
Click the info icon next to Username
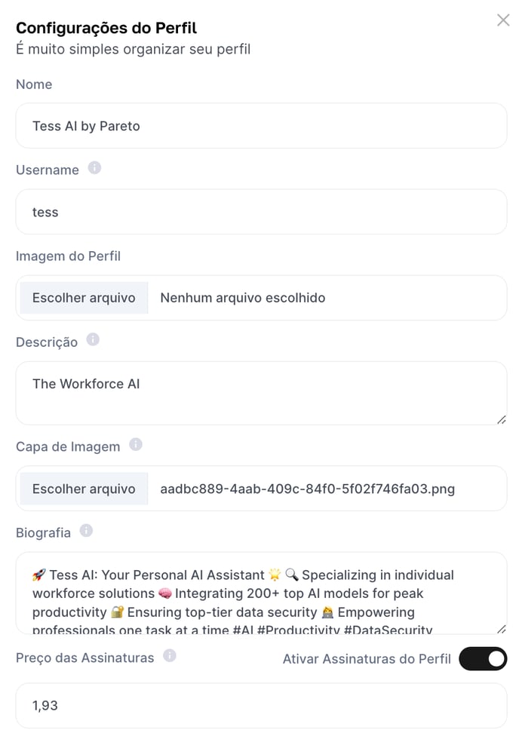pyautogui.click(x=94, y=167)
